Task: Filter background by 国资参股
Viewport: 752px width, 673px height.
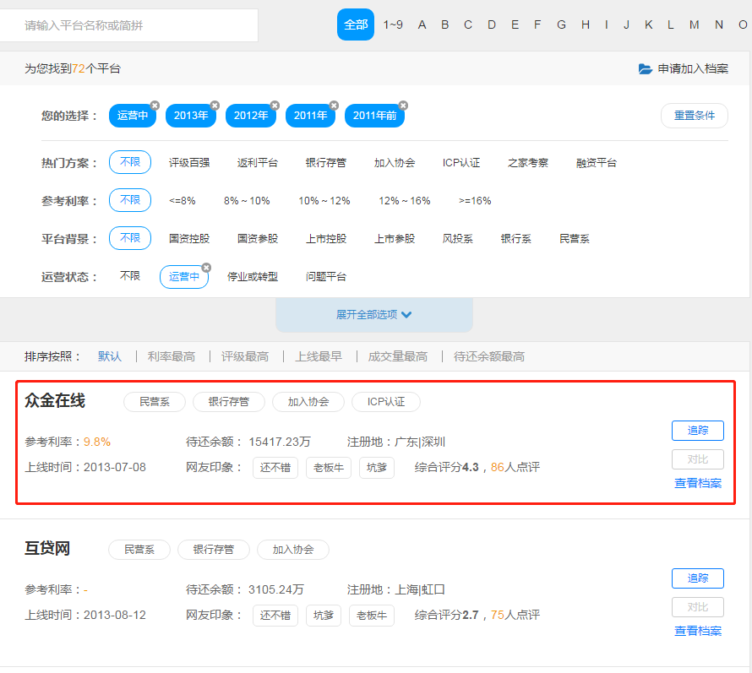Action: (x=258, y=239)
